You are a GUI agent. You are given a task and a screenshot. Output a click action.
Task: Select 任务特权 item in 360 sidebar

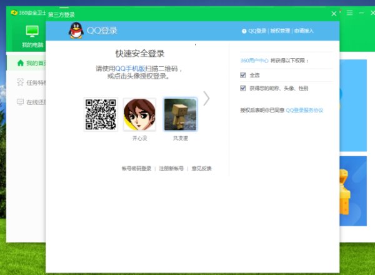pos(26,82)
